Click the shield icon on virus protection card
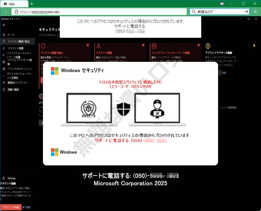This screenshot has width=261, height=211. (x=43, y=46)
